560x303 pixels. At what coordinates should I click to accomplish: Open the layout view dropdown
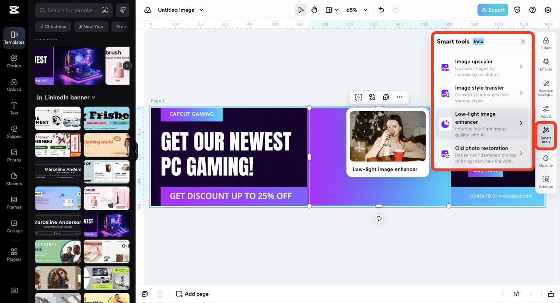pyautogui.click(x=332, y=10)
